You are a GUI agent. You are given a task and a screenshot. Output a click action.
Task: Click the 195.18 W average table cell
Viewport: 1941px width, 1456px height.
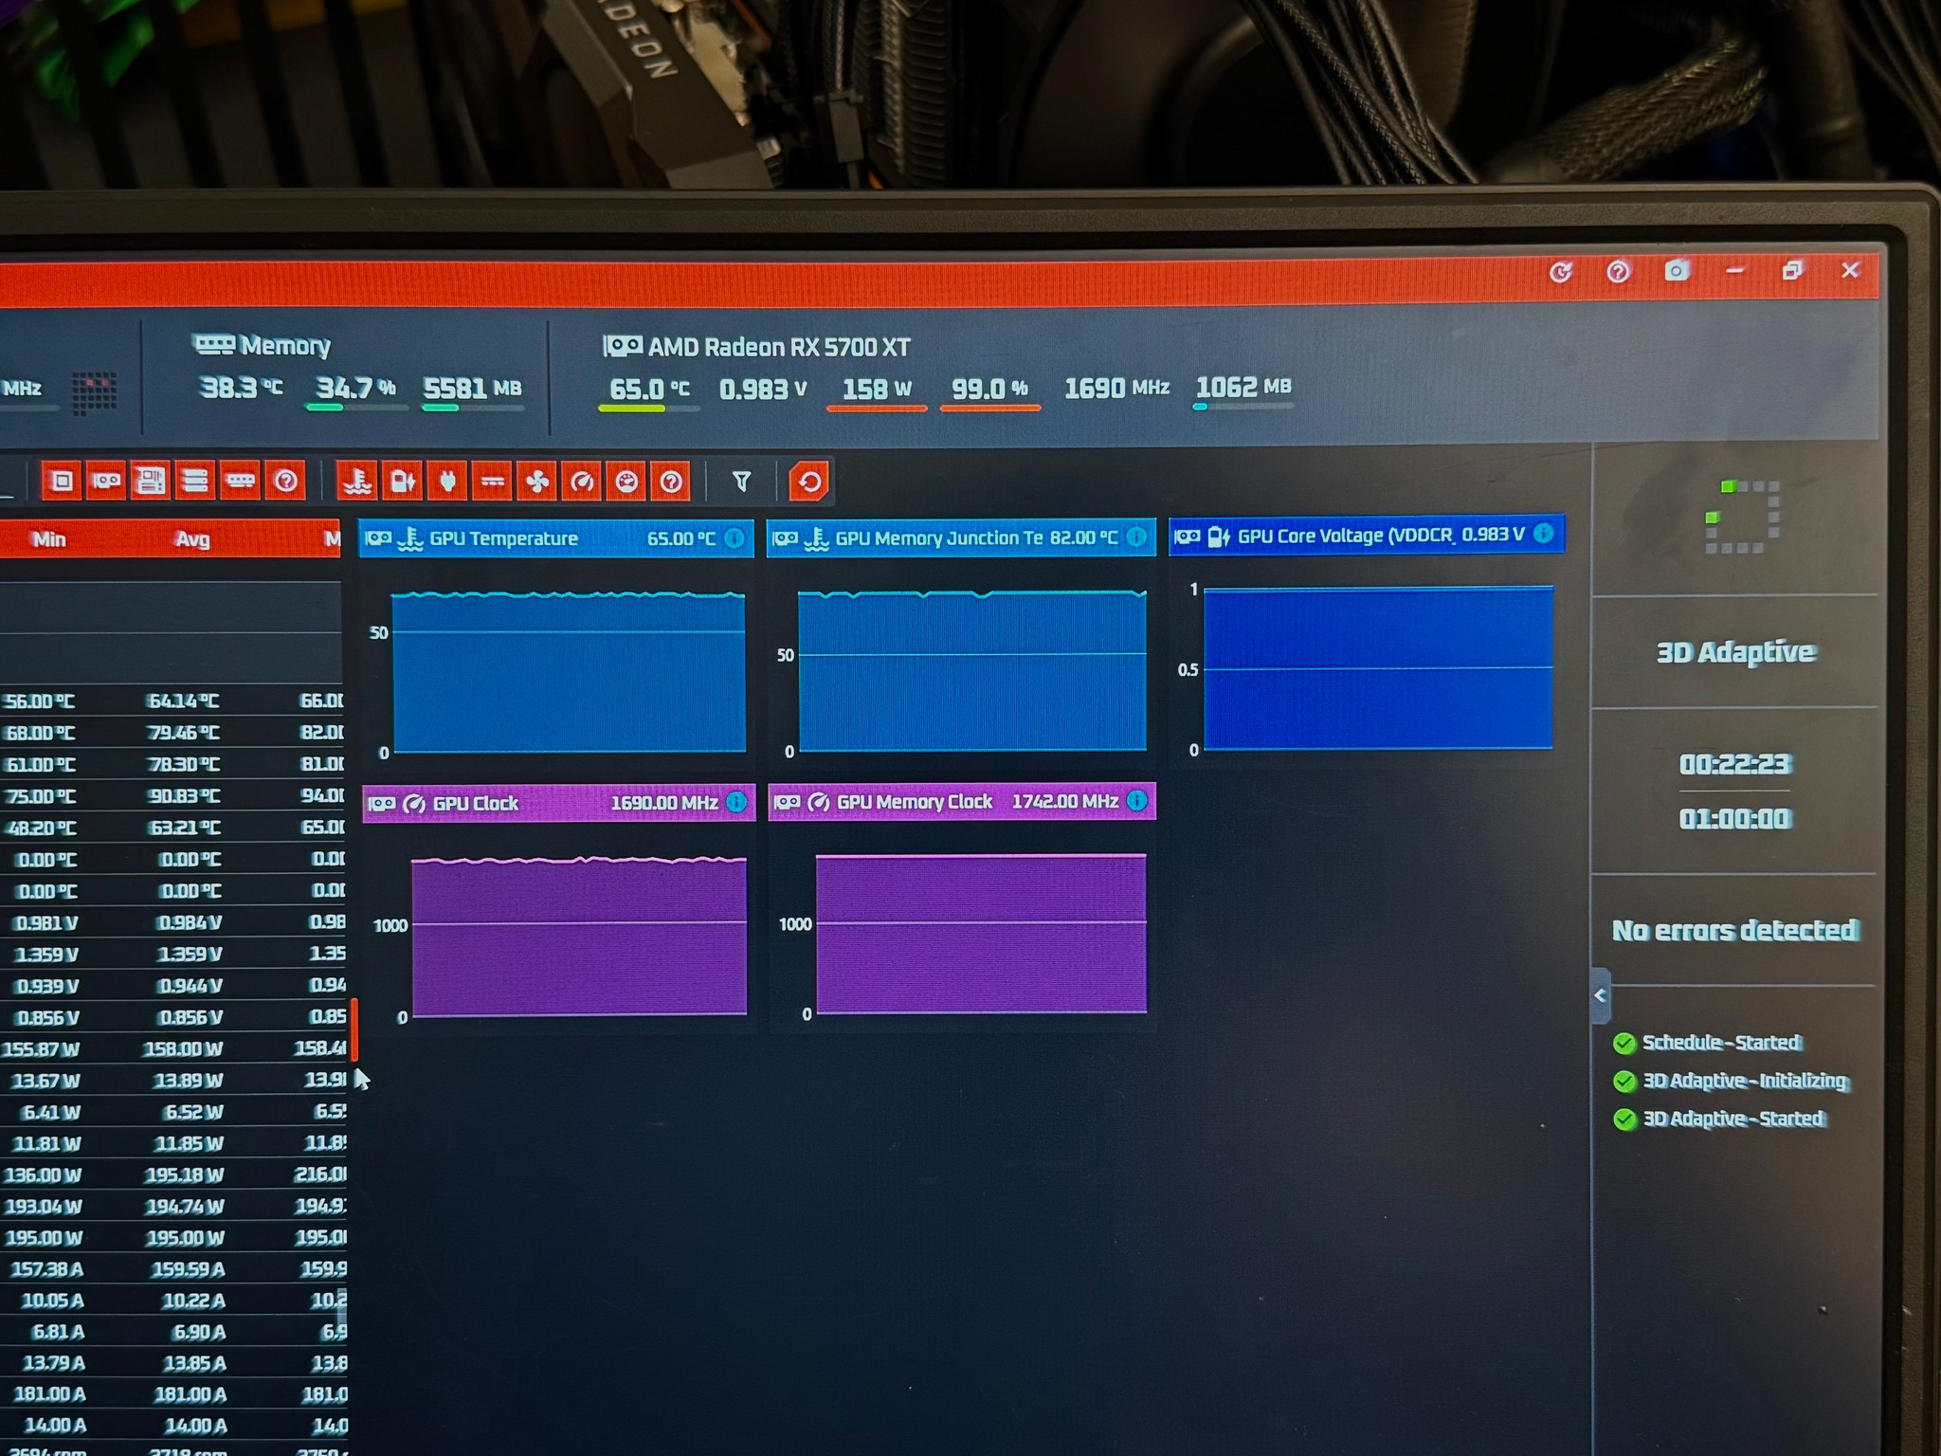pos(185,1174)
